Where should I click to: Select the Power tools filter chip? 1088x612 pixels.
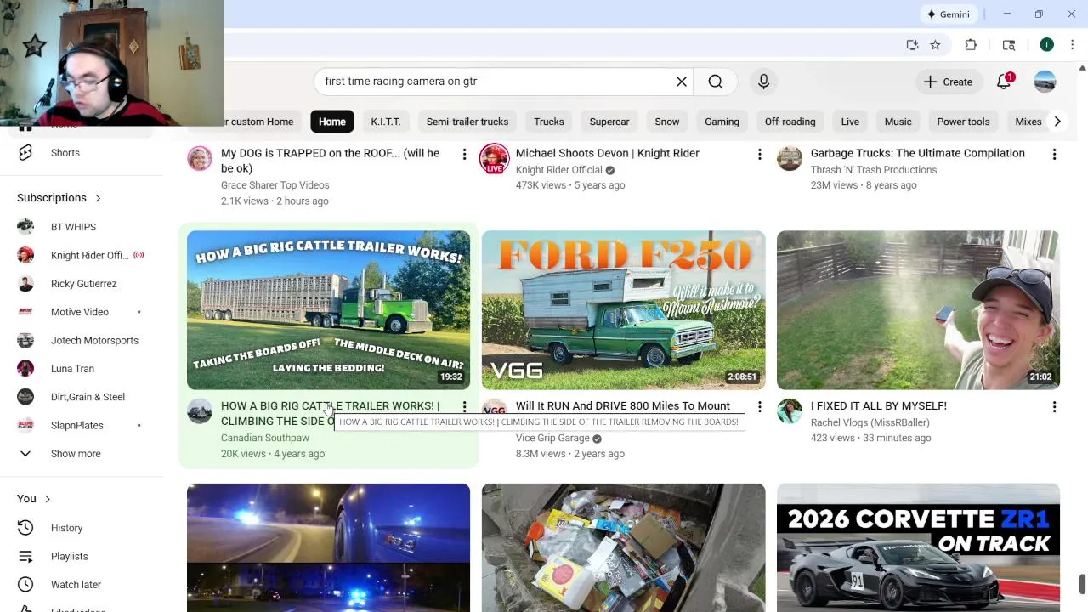coord(963,122)
